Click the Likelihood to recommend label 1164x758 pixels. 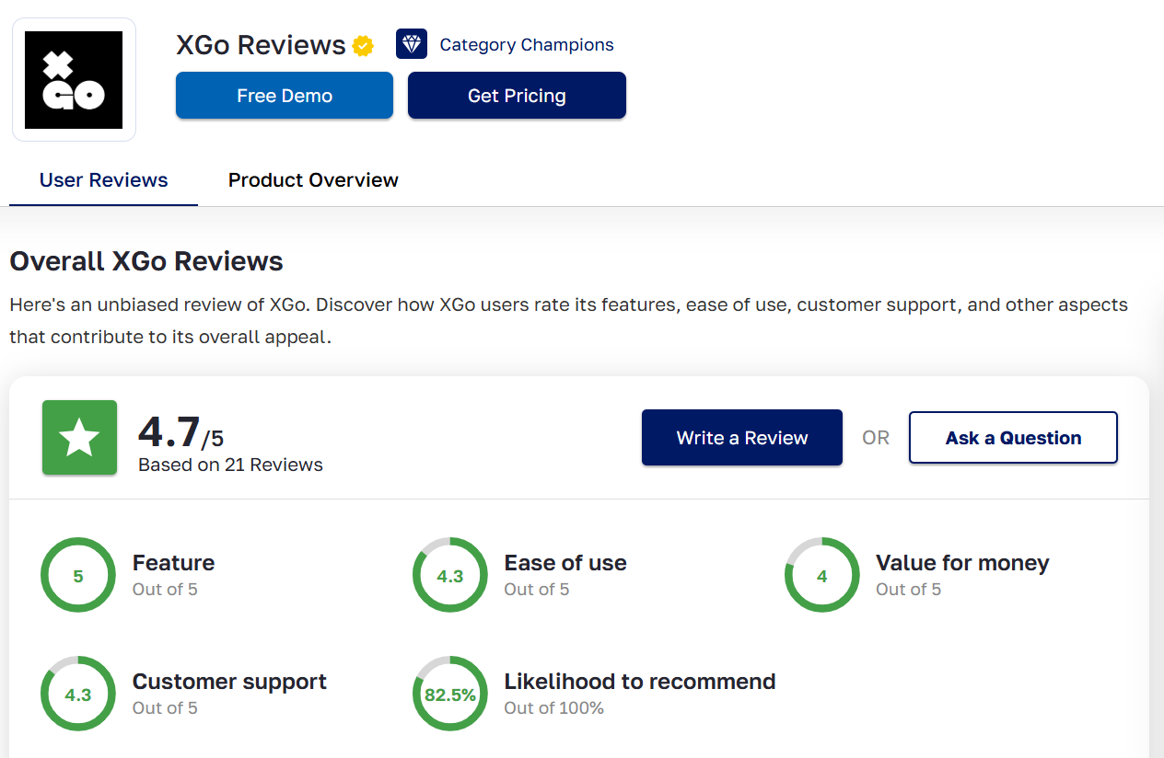[x=639, y=682]
